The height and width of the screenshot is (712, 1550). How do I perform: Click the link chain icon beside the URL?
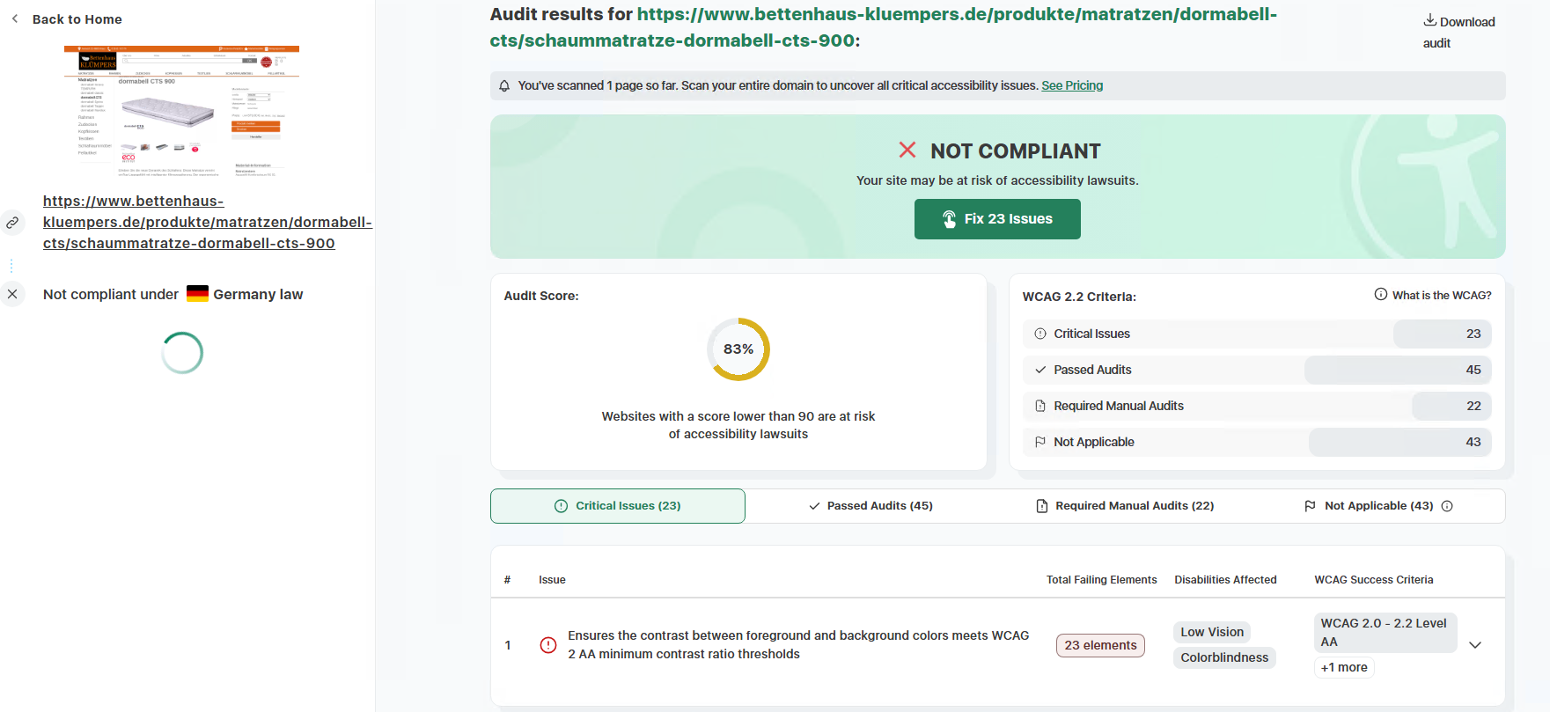[x=12, y=223]
